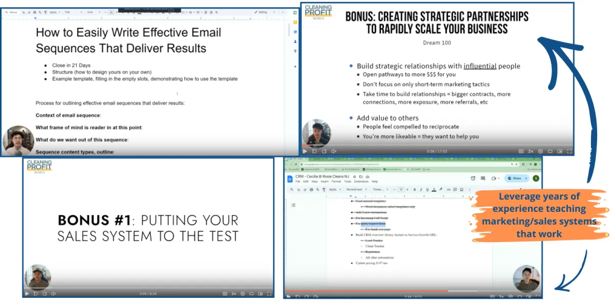Open Maps side panel icon in email document
Viewport: 614px width, 307px height.
[x=295, y=51]
